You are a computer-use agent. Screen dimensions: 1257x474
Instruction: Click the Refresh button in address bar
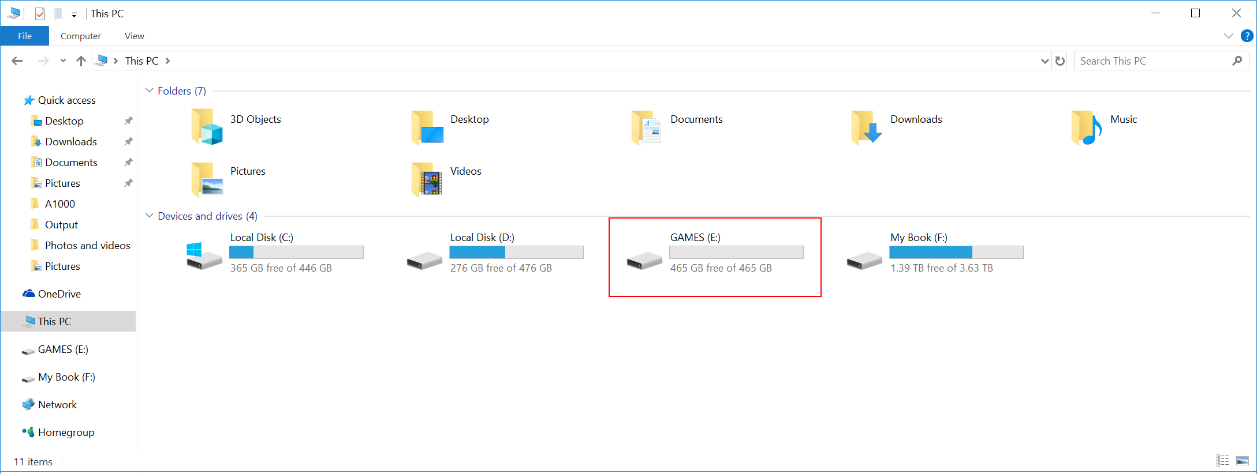point(1060,61)
